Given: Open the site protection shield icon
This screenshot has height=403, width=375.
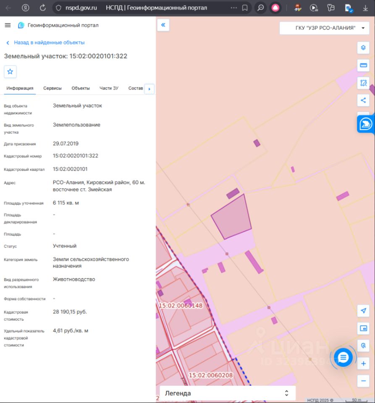Looking at the screenshot, I should click(59, 8).
